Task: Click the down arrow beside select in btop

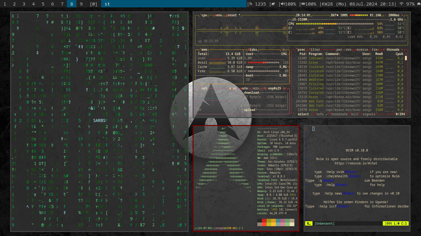Action: (312, 114)
